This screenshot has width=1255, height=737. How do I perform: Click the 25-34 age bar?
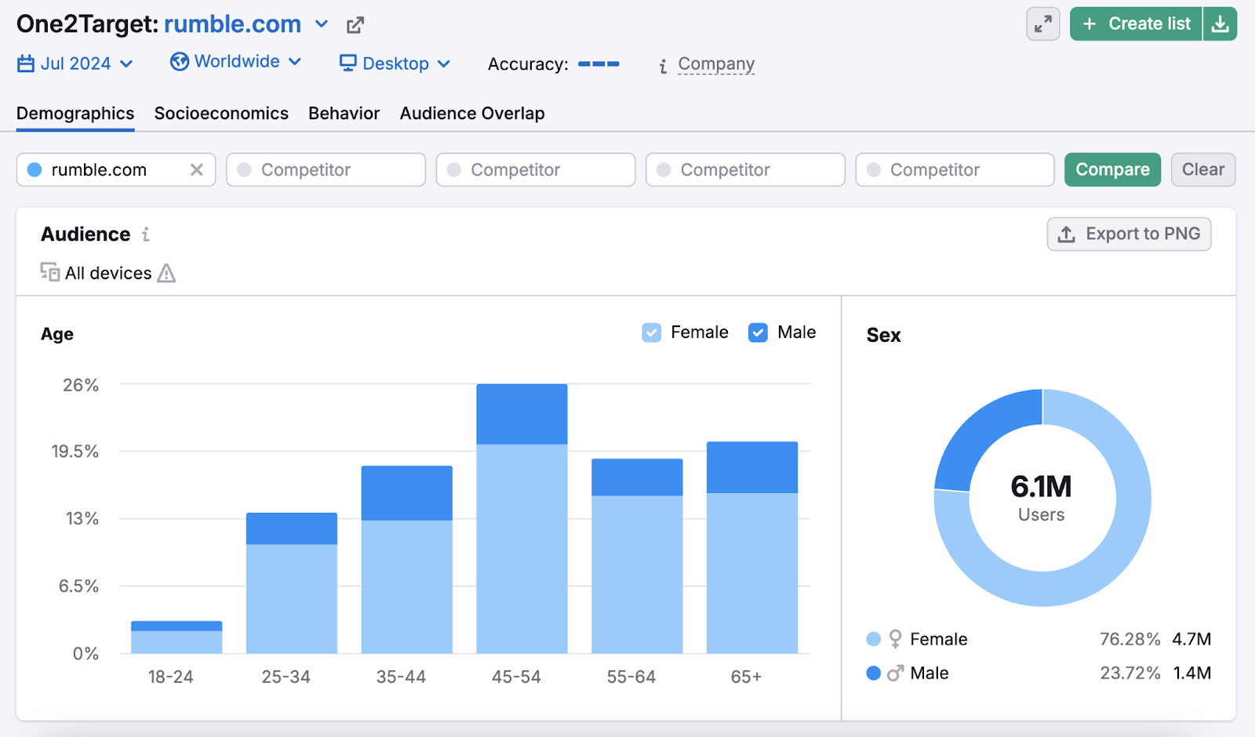coord(292,583)
